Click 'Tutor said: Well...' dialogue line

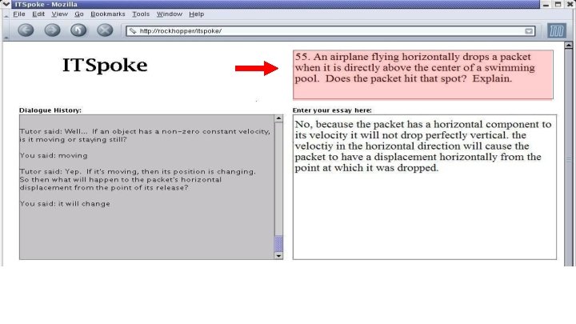coord(145,135)
